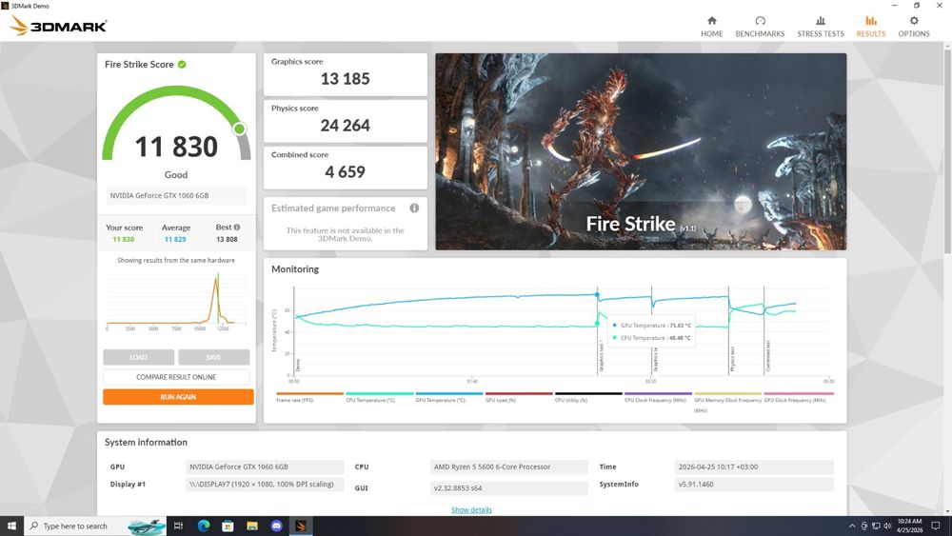Open notification center icon
Viewport: 952px width, 536px height.
coord(936,526)
